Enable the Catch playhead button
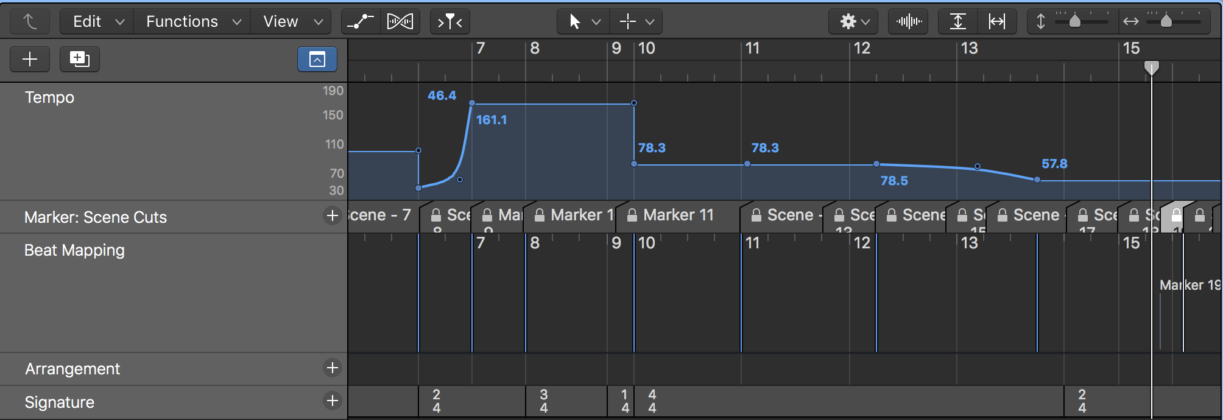 click(x=449, y=22)
